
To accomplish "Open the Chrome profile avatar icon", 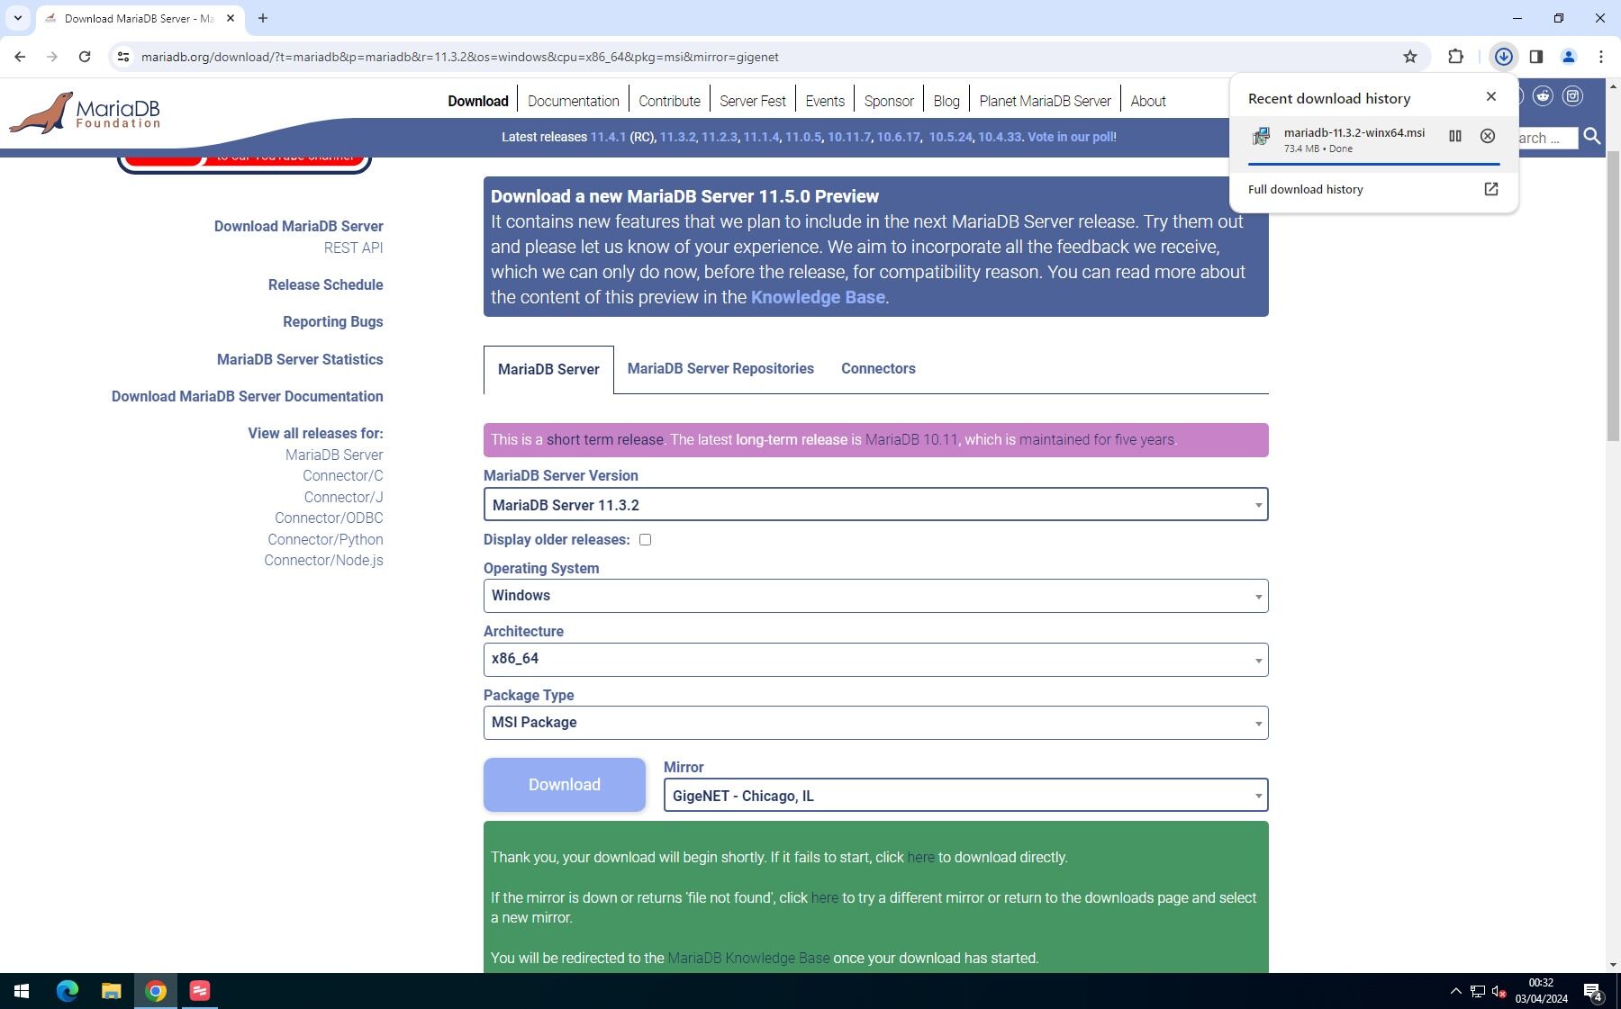I will click(x=1568, y=57).
